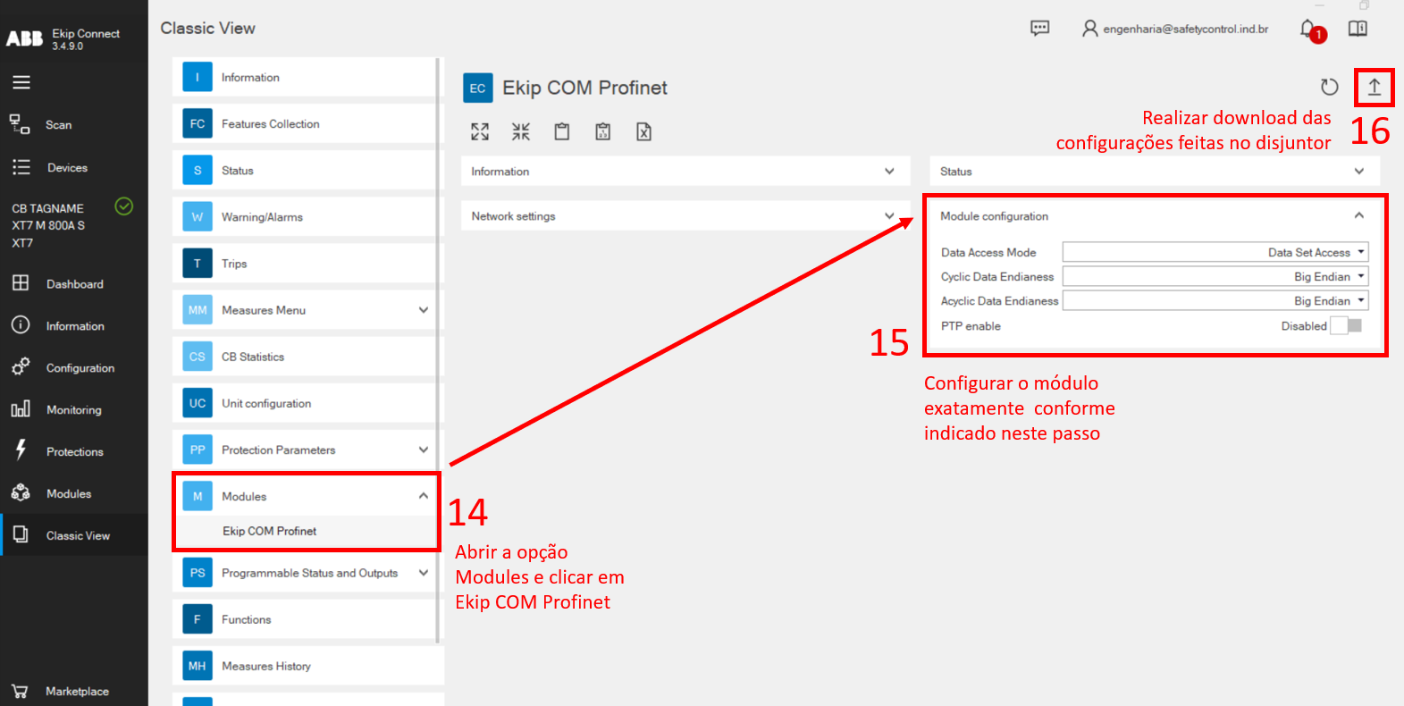This screenshot has width=1404, height=706.
Task: Open the Data Access Mode dropdown
Action: click(1215, 253)
